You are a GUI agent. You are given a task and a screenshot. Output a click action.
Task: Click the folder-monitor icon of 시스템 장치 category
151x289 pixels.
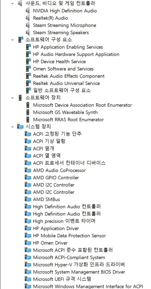point(20,127)
